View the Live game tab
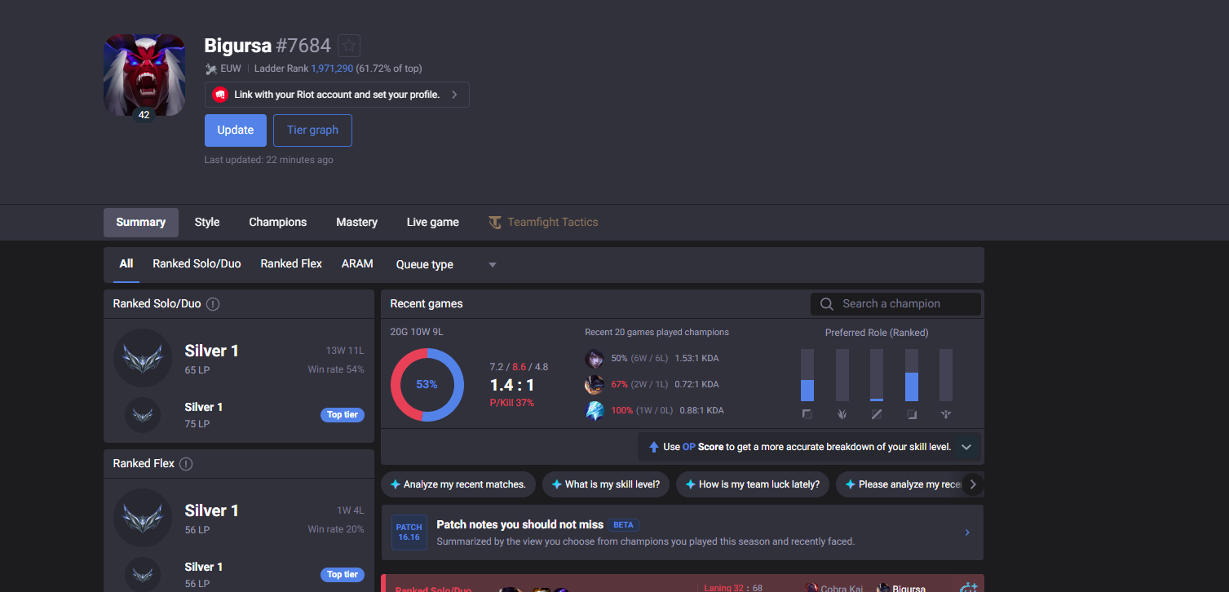The height and width of the screenshot is (592, 1229). coord(433,222)
